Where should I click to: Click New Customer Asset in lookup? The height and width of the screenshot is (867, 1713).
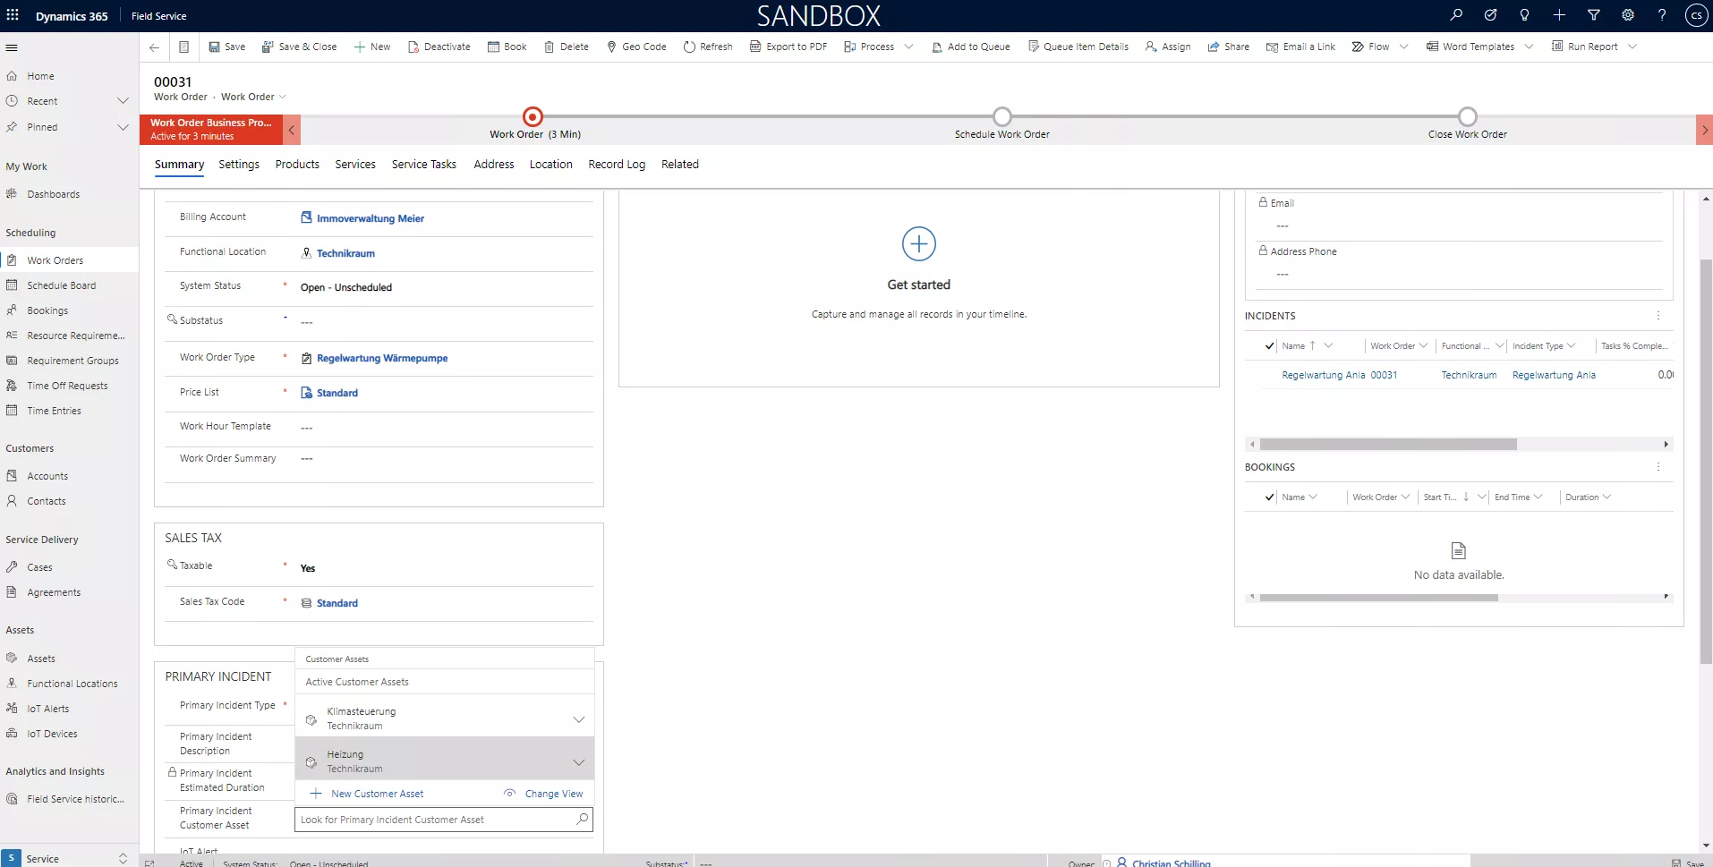pos(377,794)
